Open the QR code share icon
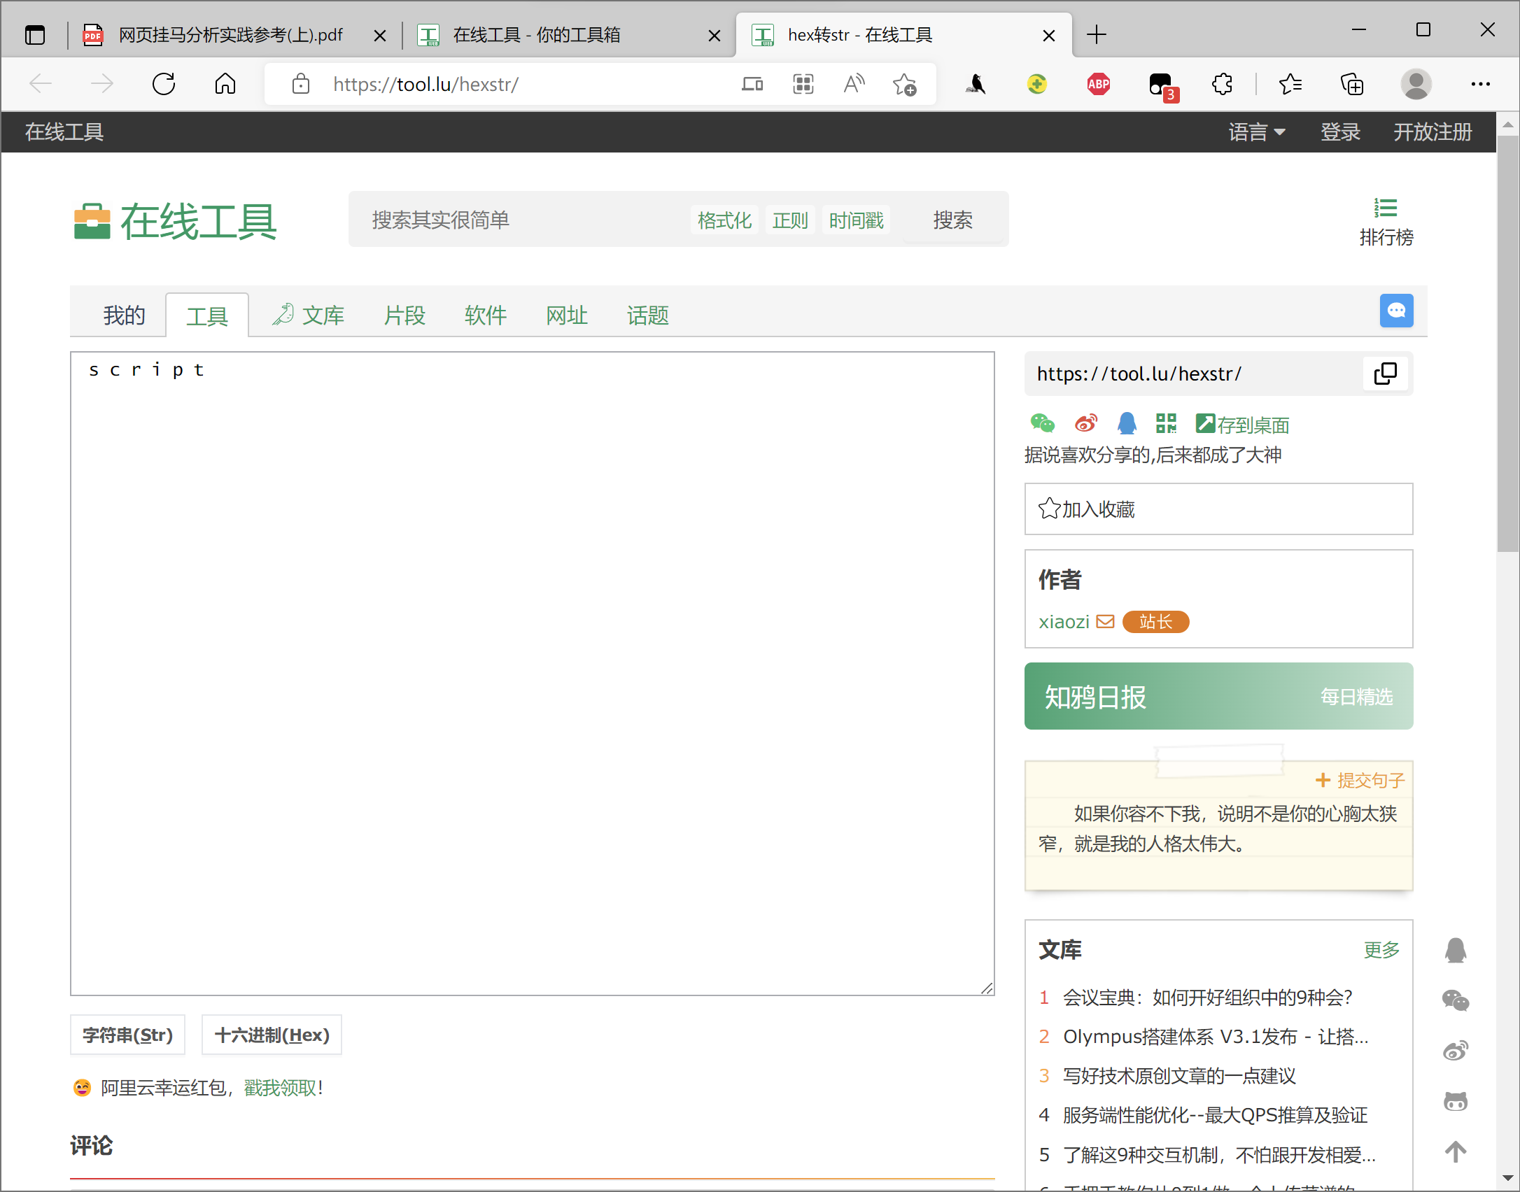Screen dimensions: 1520x1192 click(x=1166, y=423)
